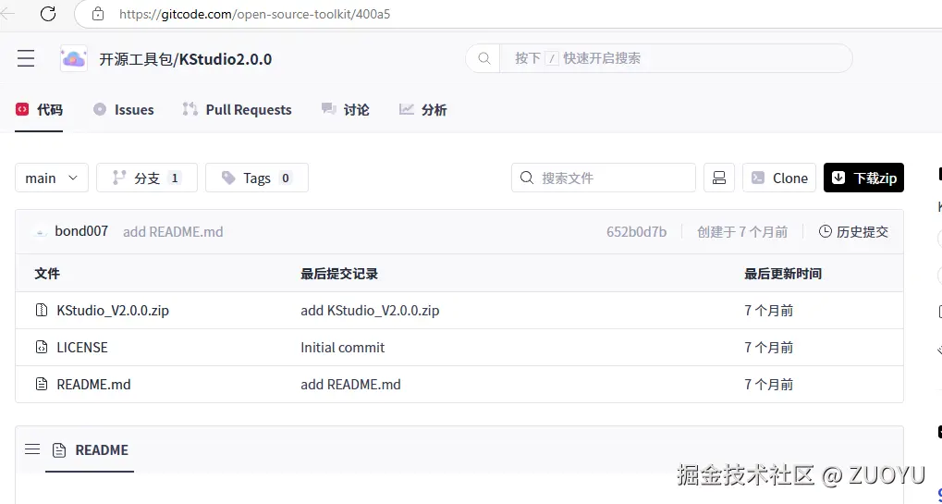
Task: Click the layout toggle icon next to Clone
Action: (x=719, y=178)
